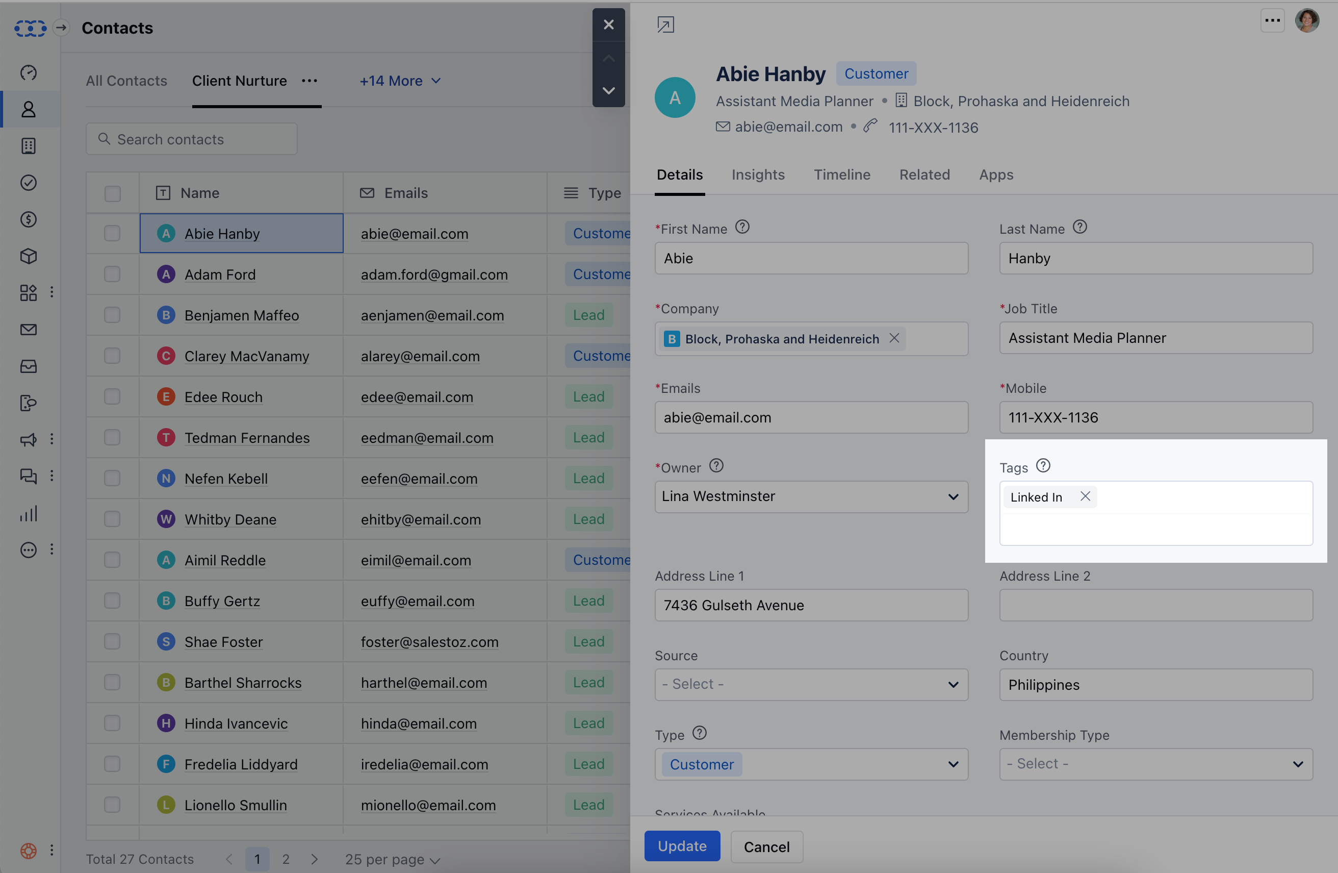Open the three-dot more options menu
This screenshot has width=1338, height=873.
click(x=1272, y=21)
